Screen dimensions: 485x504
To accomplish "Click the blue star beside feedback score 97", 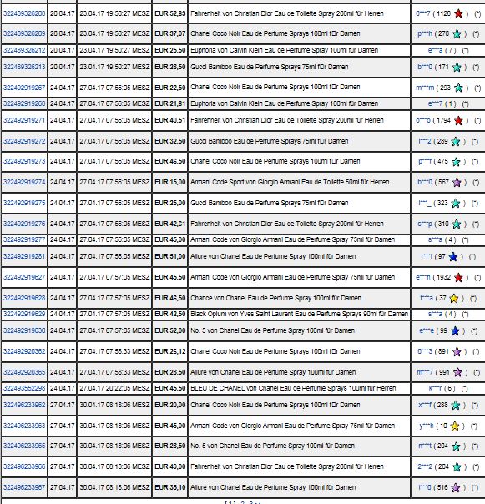I will pyautogui.click(x=452, y=257).
